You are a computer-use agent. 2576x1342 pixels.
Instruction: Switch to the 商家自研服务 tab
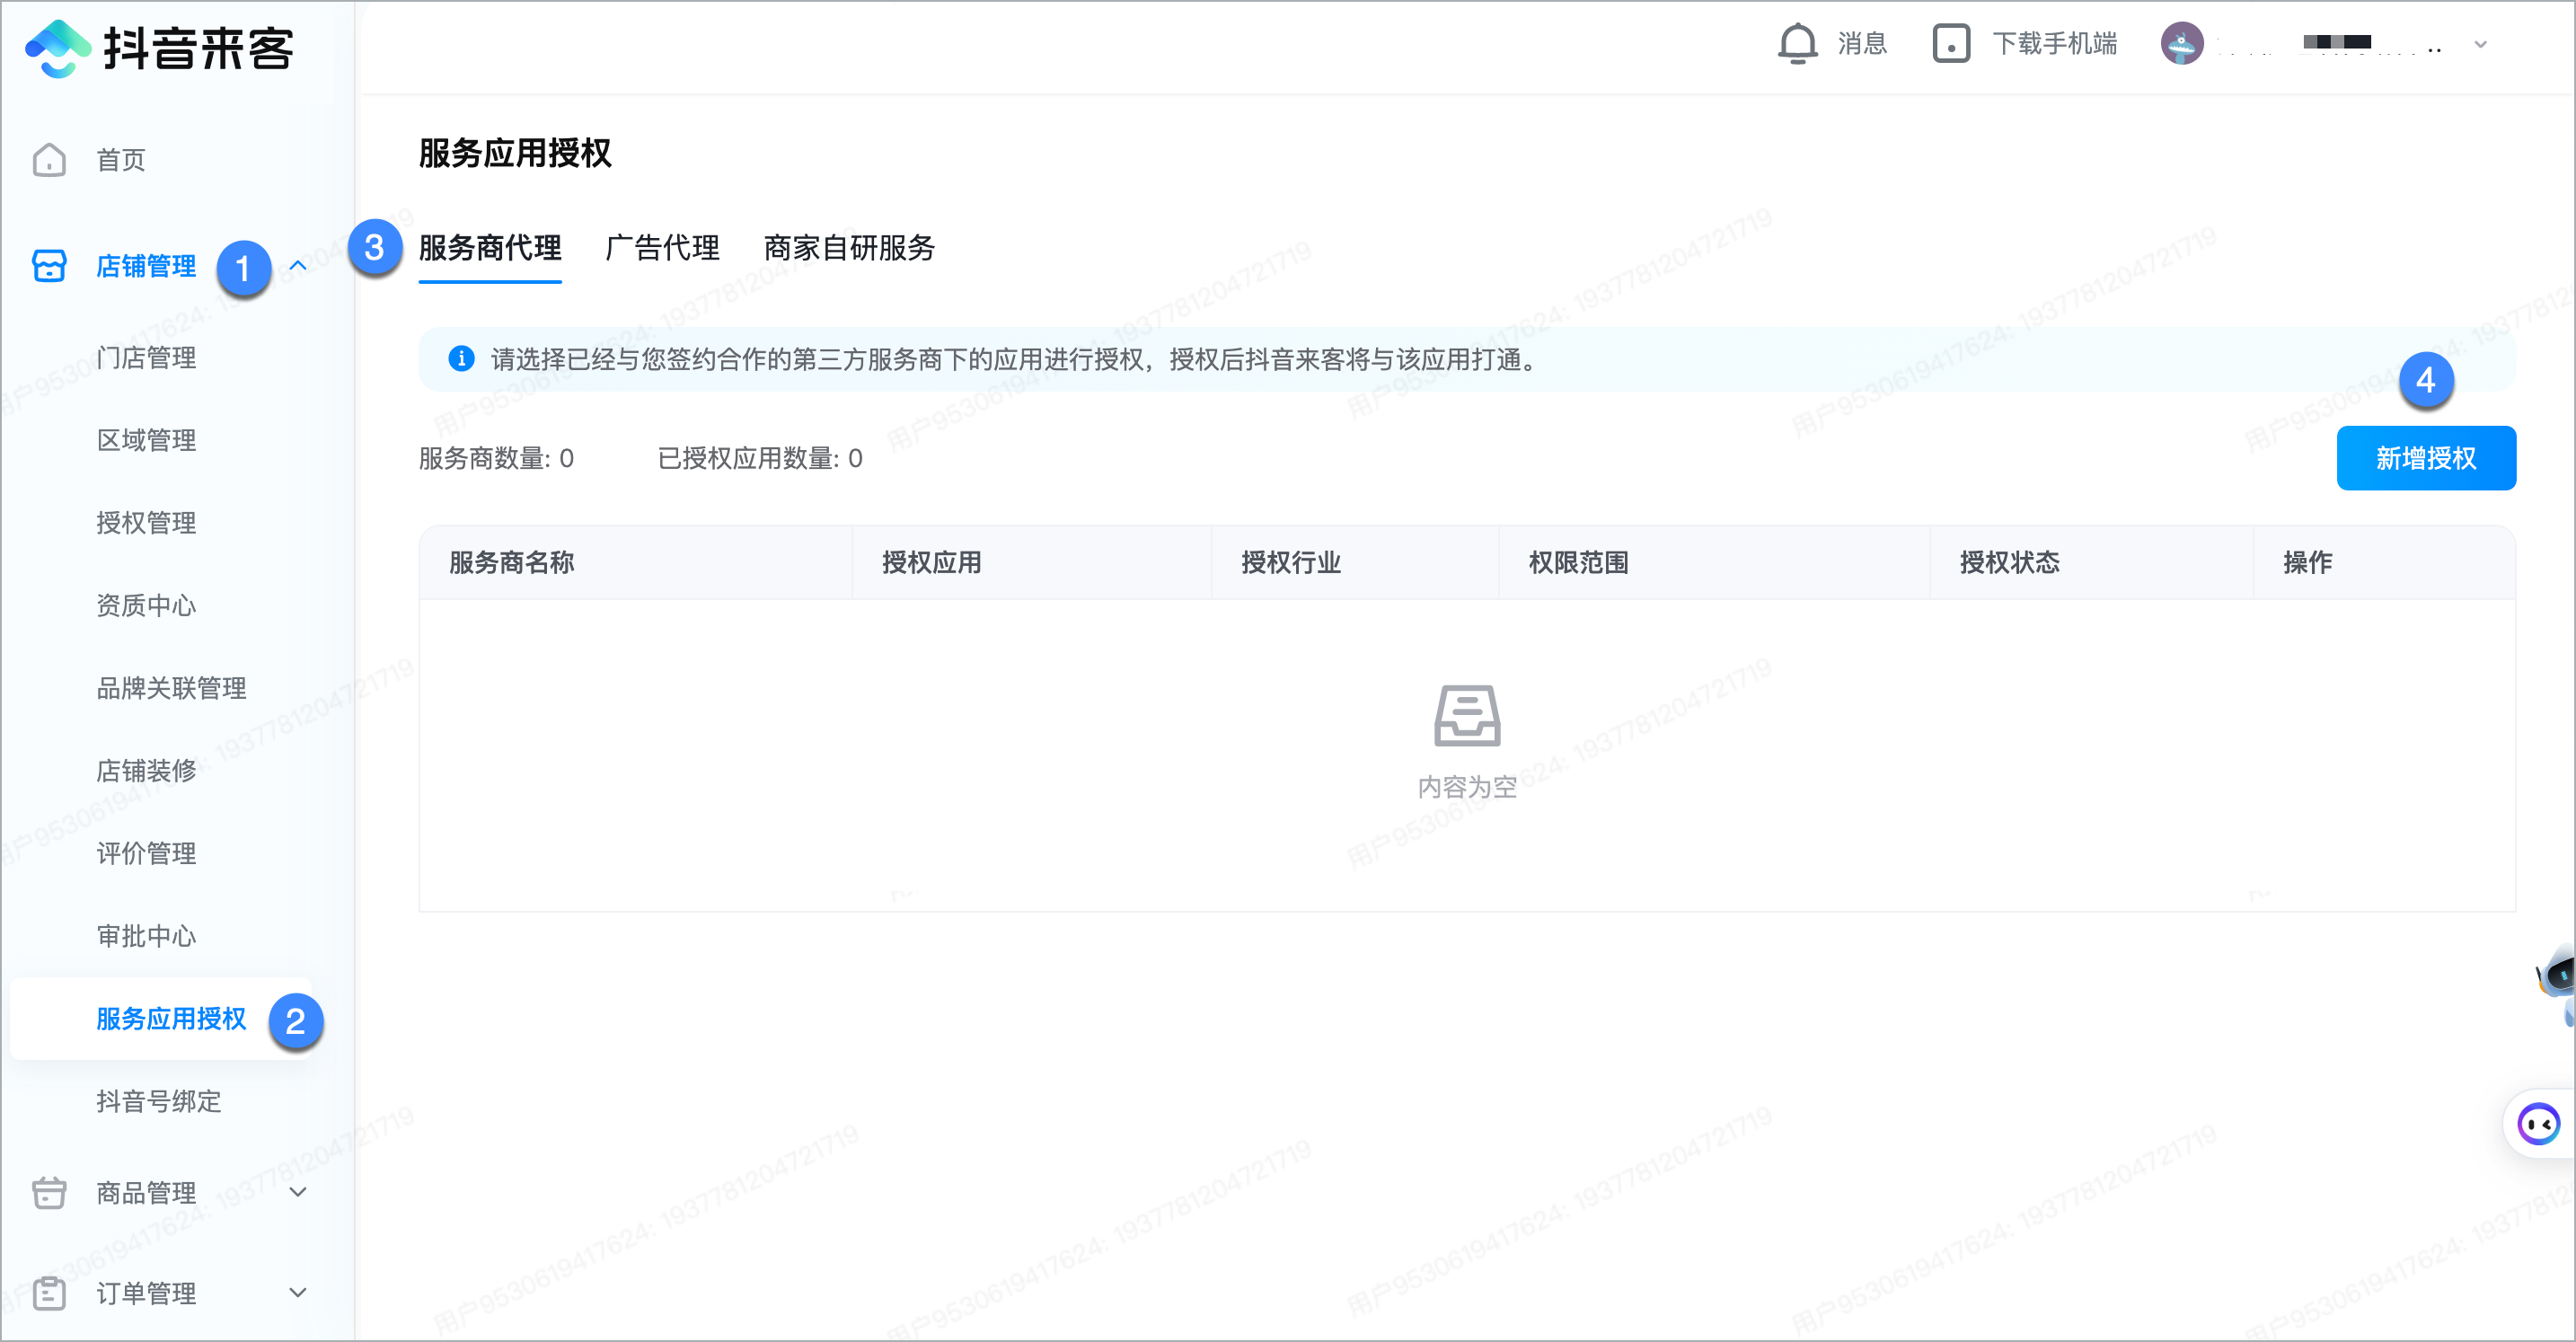click(849, 248)
